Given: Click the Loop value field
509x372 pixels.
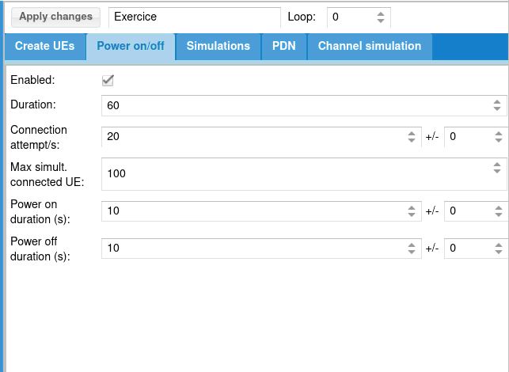Looking at the screenshot, I should tap(348, 17).
